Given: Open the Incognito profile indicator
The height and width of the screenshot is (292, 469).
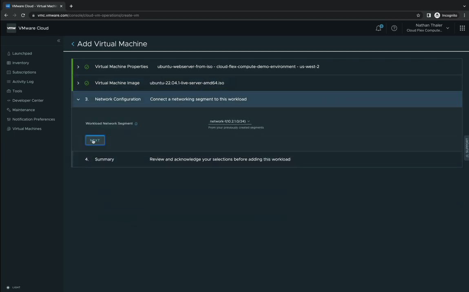Looking at the screenshot, I should pos(446,15).
